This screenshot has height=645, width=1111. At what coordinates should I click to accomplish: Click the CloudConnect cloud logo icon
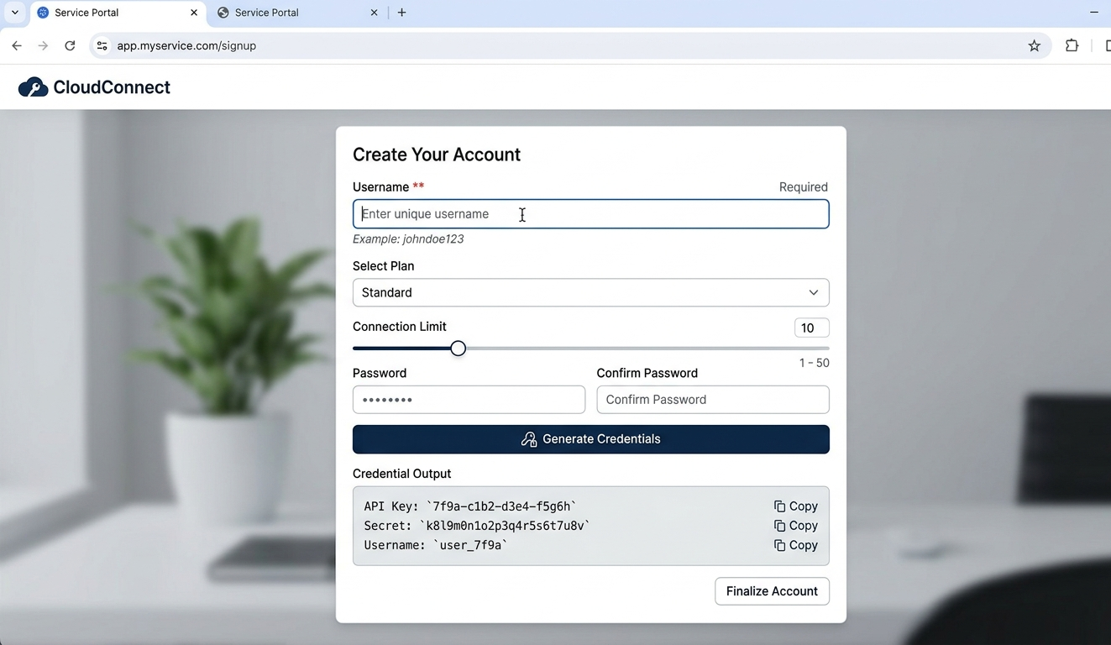pyautogui.click(x=33, y=87)
